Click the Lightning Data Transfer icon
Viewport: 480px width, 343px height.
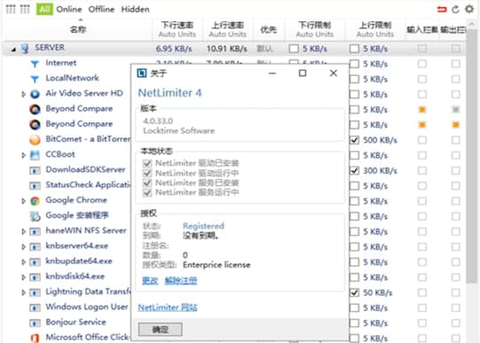click(35, 292)
